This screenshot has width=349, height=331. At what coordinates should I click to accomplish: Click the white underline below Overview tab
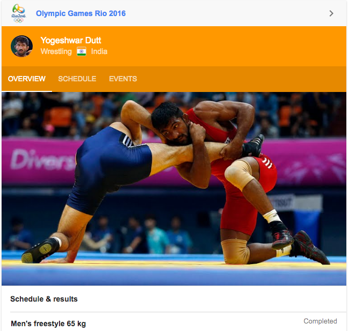pyautogui.click(x=27, y=91)
